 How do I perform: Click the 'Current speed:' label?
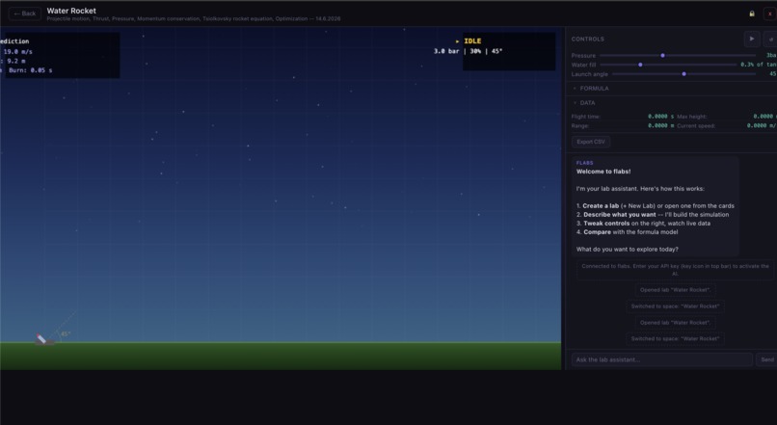696,126
